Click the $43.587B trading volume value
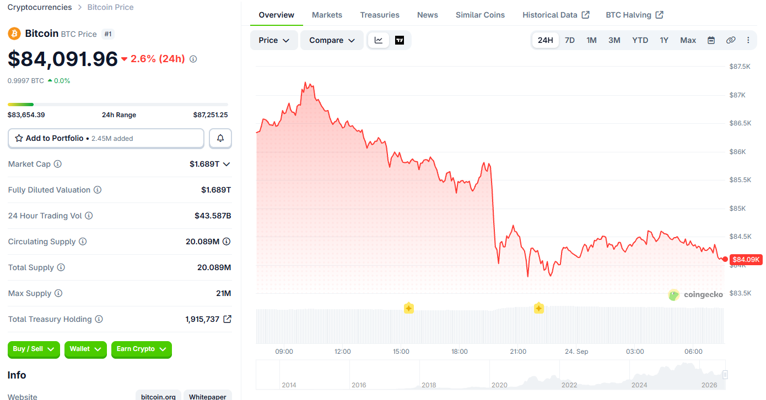766x400 pixels. click(x=213, y=216)
